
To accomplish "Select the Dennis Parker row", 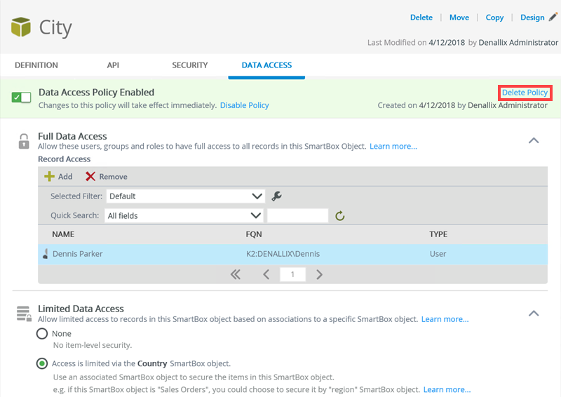I will (x=292, y=254).
